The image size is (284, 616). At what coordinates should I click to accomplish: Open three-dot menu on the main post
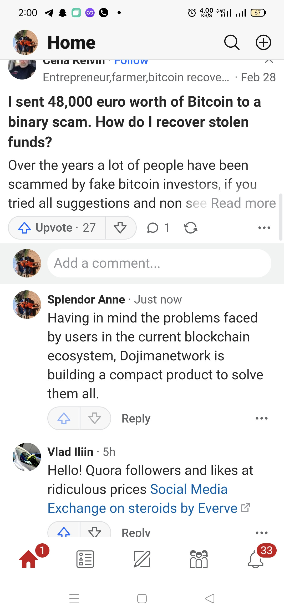point(264,228)
